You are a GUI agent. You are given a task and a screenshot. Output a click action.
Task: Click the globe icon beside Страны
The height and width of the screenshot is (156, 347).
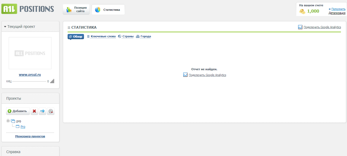pyautogui.click(x=120, y=37)
